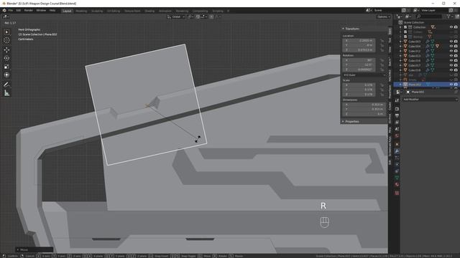Toggle render camera icon for Cube.017
Image resolution: width=460 pixels, height=258 pixels.
coord(456,65)
